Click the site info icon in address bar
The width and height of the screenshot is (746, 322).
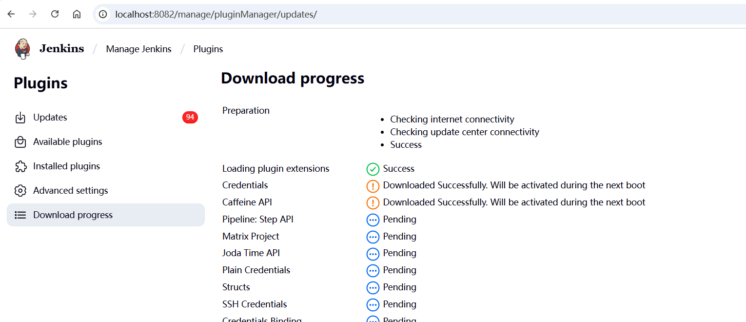103,14
